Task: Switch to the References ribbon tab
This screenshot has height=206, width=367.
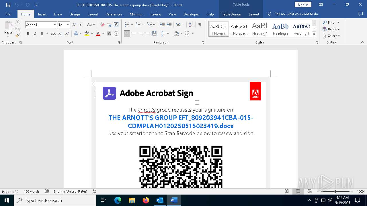Action: click(114, 14)
